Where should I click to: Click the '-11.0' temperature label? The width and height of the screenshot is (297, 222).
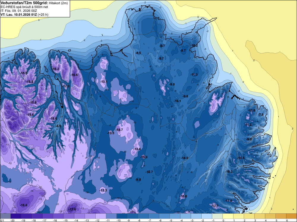tap(228, 201)
